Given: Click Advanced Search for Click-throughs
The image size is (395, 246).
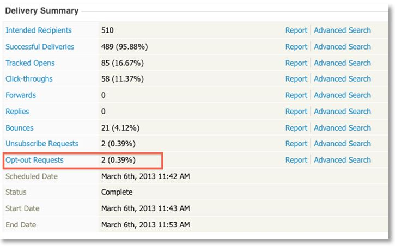Looking at the screenshot, I should [x=342, y=79].
